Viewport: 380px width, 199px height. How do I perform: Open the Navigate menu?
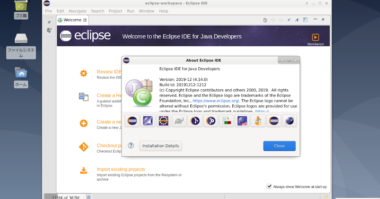click(x=78, y=11)
